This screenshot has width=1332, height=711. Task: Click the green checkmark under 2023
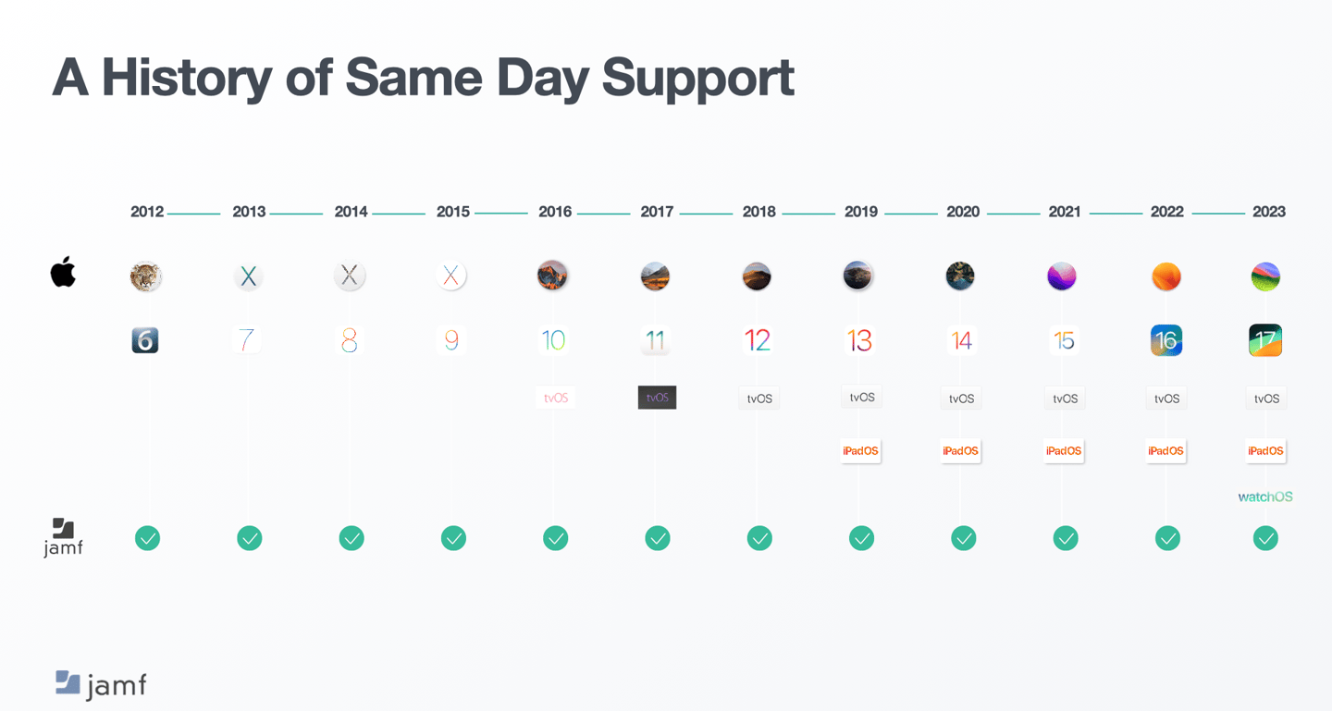1265,538
